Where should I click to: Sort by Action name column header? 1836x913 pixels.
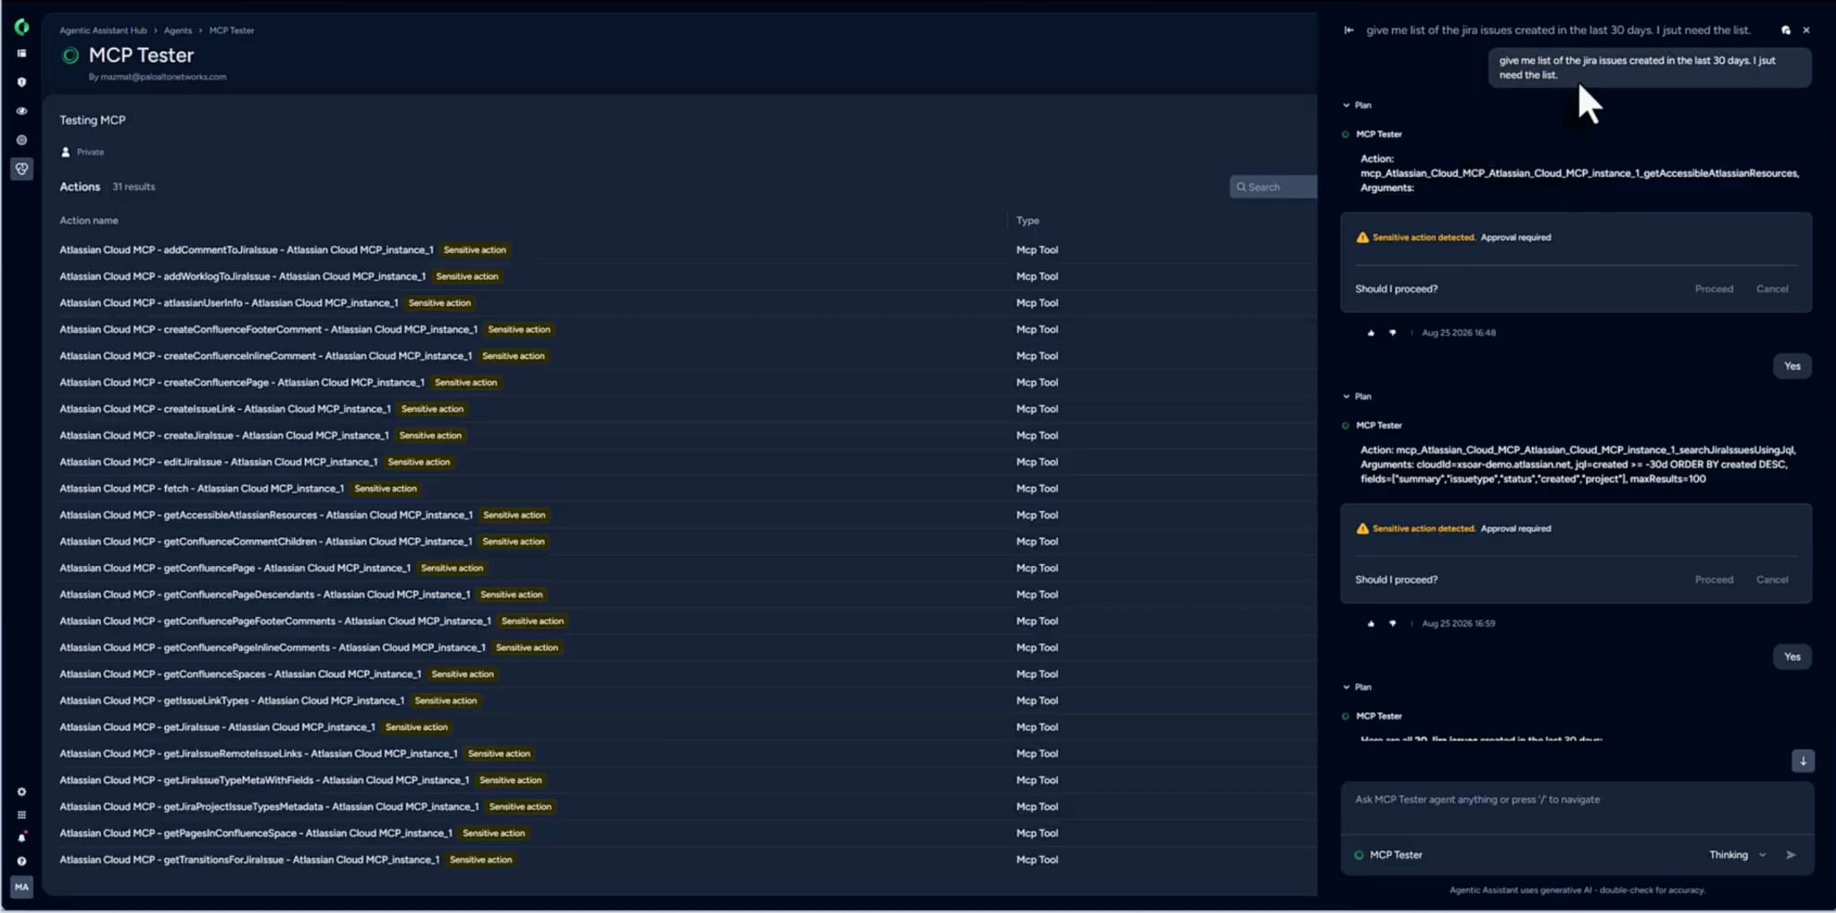pyautogui.click(x=89, y=221)
